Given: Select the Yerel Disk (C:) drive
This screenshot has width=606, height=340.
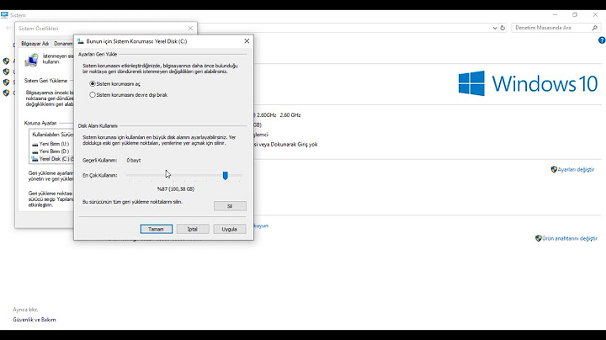Looking at the screenshot, I should click(52, 159).
